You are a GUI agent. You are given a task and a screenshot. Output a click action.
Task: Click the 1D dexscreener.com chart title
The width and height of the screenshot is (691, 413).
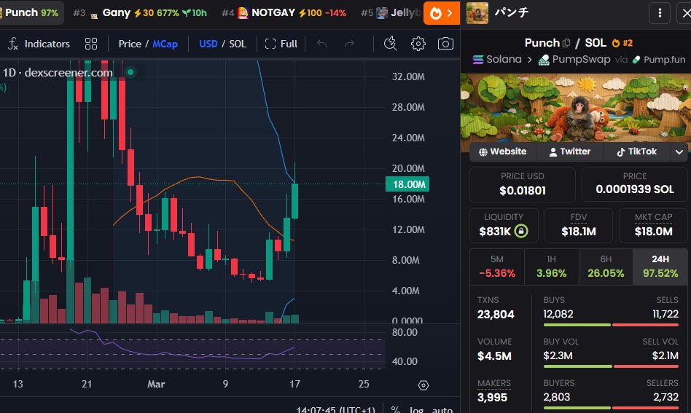tap(58, 73)
